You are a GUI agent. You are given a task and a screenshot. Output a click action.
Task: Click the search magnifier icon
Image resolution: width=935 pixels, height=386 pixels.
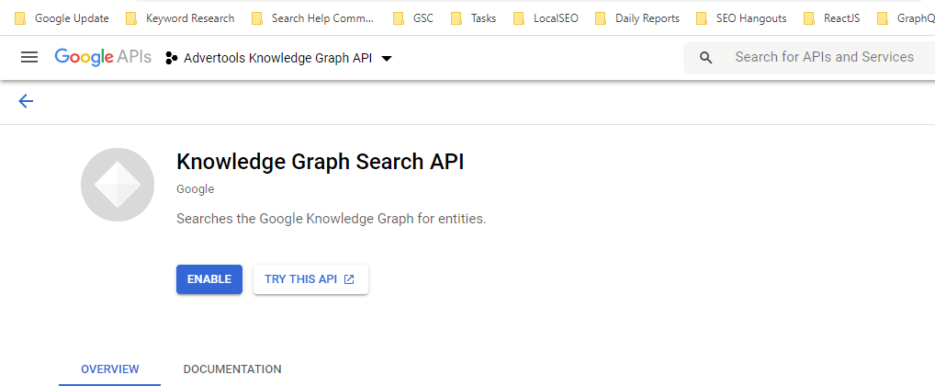[706, 58]
